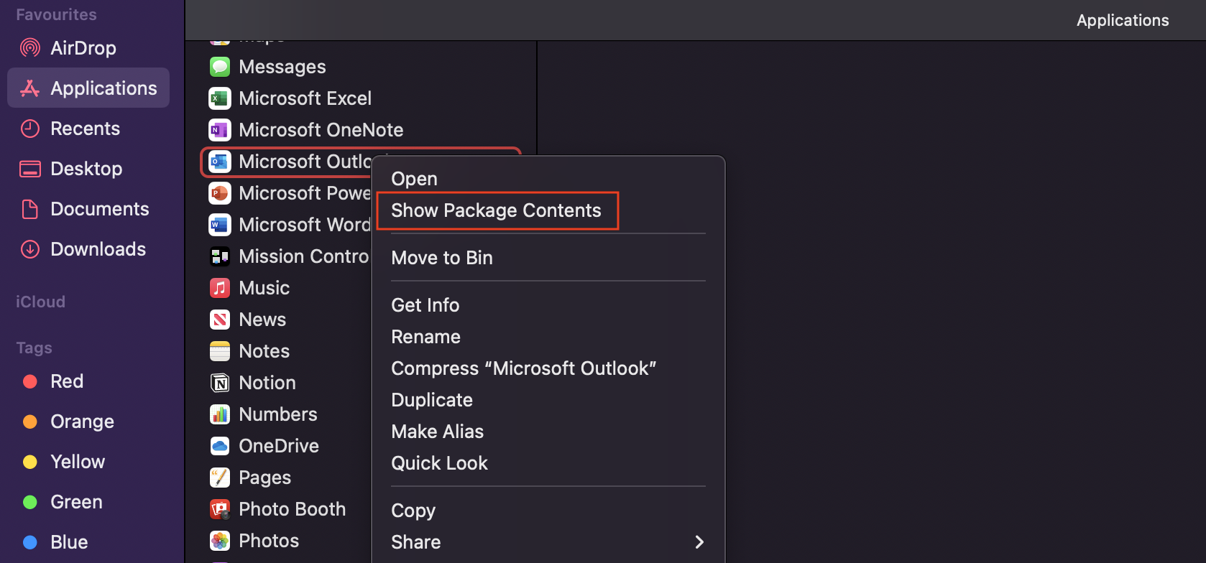The height and width of the screenshot is (563, 1206).
Task: Click the Microsoft OneNote app icon
Action: (x=219, y=130)
